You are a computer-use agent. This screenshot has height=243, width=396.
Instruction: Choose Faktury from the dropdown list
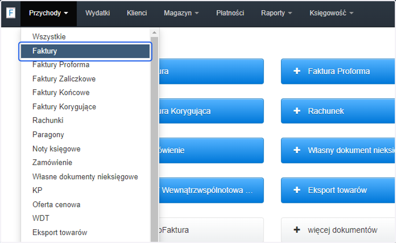[x=85, y=51]
